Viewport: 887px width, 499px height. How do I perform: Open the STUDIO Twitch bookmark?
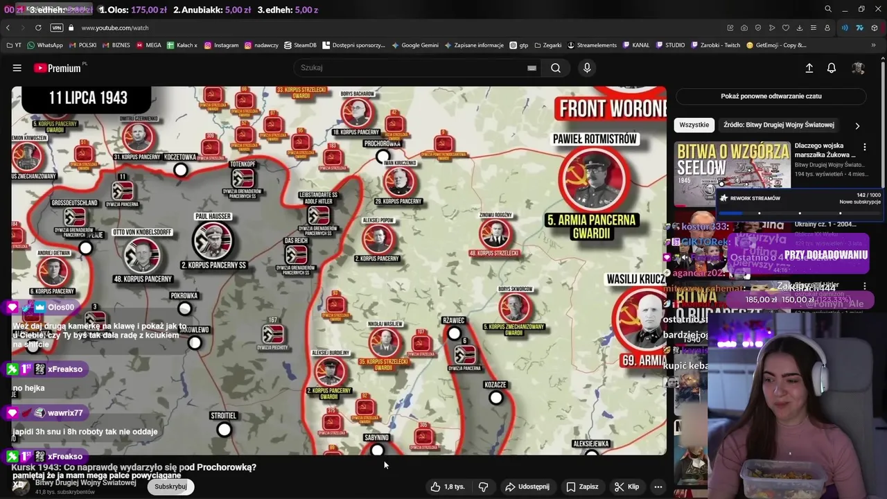[x=670, y=45]
